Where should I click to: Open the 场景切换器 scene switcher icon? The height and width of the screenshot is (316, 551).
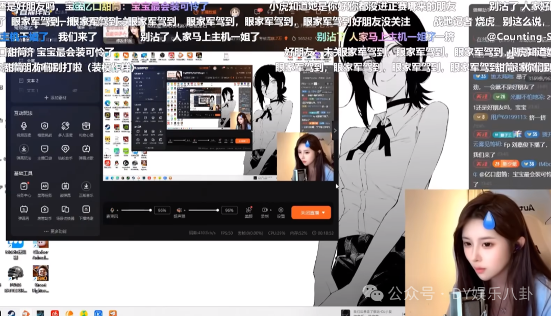(x=65, y=209)
